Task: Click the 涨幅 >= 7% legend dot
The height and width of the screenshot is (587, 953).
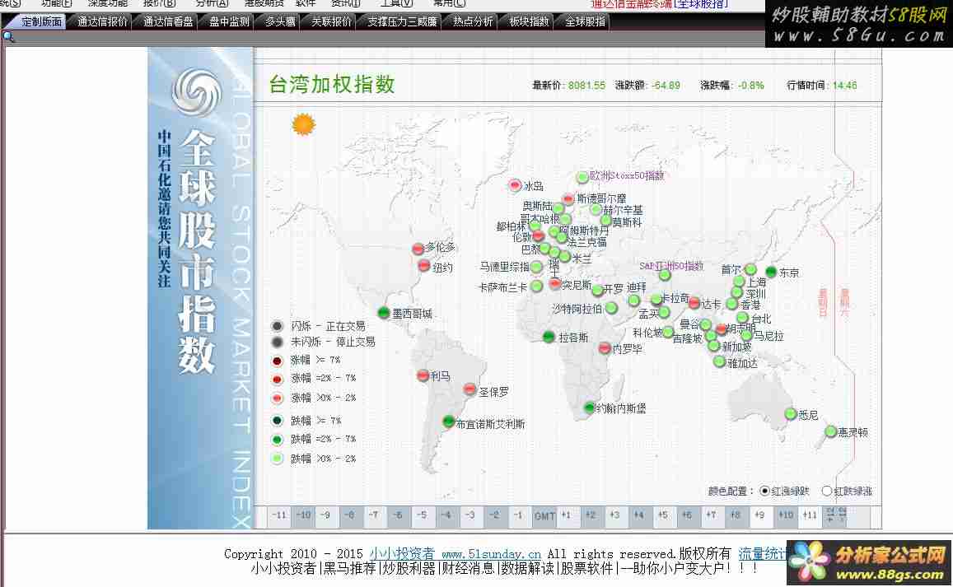Action: coord(277,361)
